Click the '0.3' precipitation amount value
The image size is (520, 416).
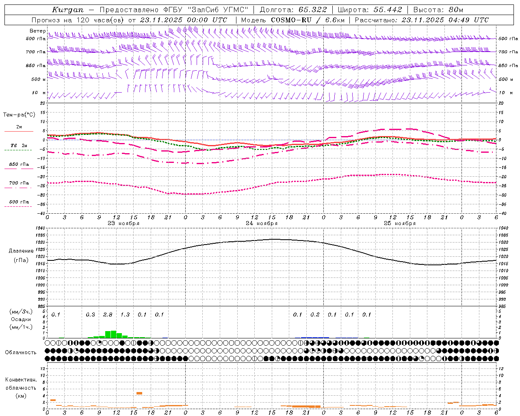[x=90, y=314]
